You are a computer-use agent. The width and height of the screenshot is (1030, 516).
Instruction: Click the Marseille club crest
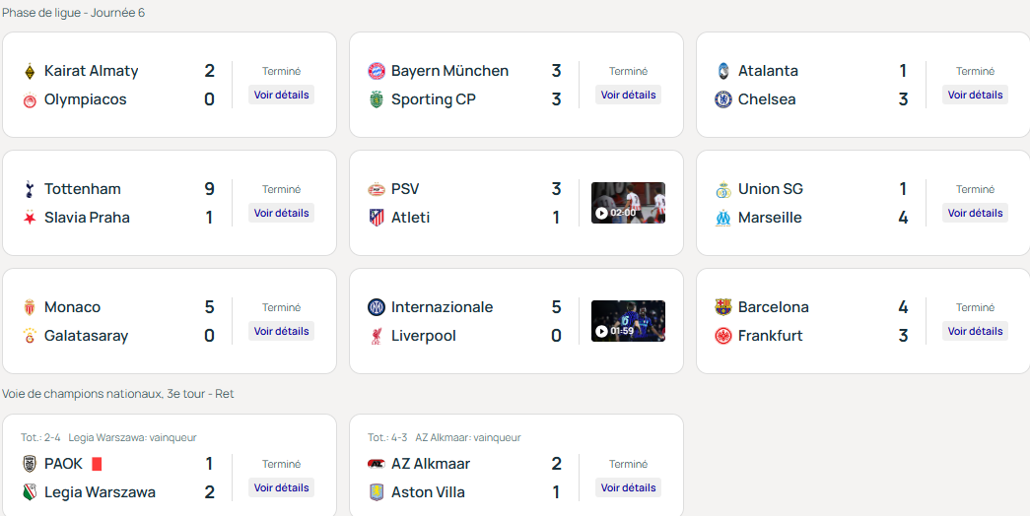click(722, 218)
